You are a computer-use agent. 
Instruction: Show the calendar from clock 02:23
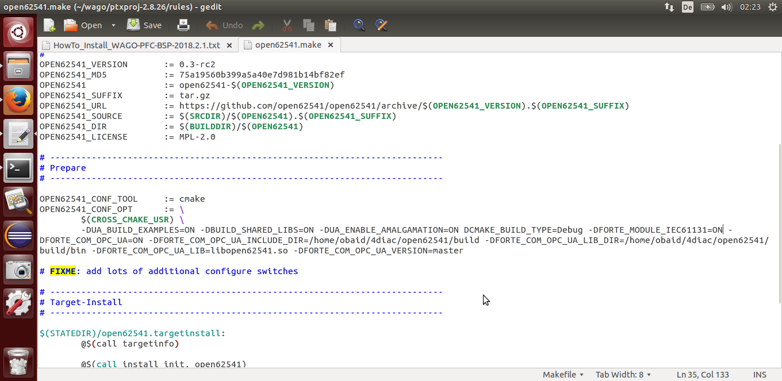pyautogui.click(x=750, y=7)
